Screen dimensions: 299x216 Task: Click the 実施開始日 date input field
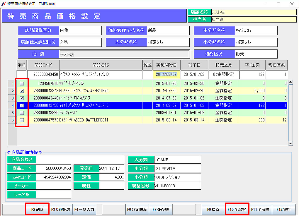(x=167, y=75)
